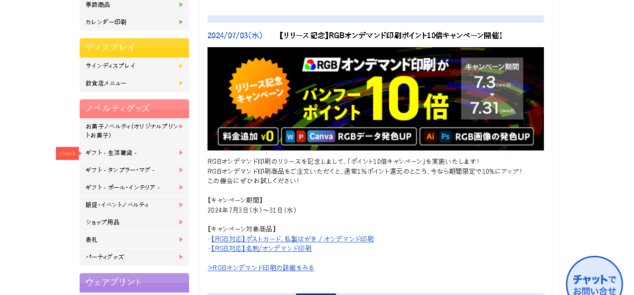
Task: Click the 【キャンペーン対象商品】 heading text
Action: [242, 229]
